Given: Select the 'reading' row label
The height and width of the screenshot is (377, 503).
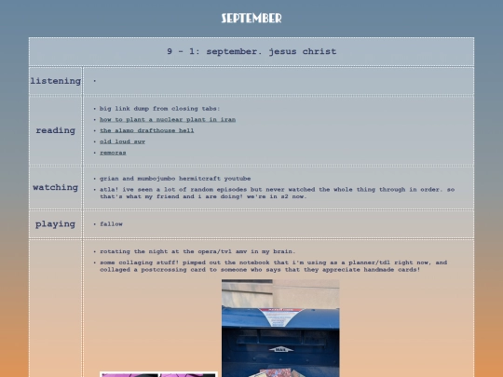Looking at the screenshot, I should click(x=56, y=130).
